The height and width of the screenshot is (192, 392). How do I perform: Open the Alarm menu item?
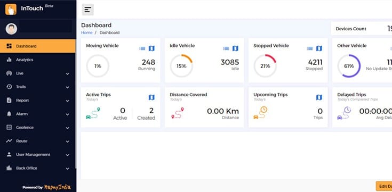[38, 114]
